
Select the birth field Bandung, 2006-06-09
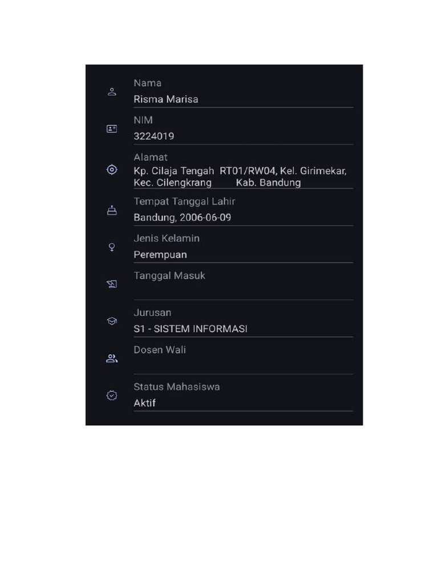pyautogui.click(x=182, y=217)
